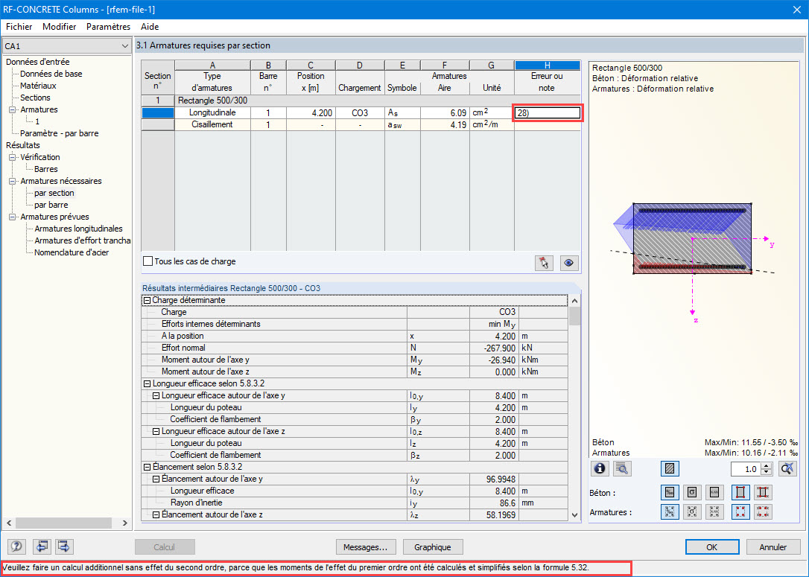Show Béton strain per-mille icon
The image size is (809, 577).
point(670,492)
